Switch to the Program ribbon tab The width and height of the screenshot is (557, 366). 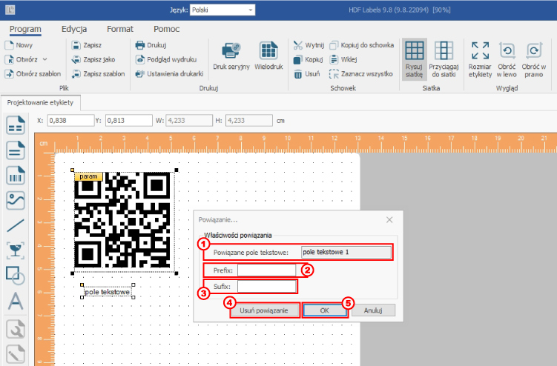(x=25, y=29)
